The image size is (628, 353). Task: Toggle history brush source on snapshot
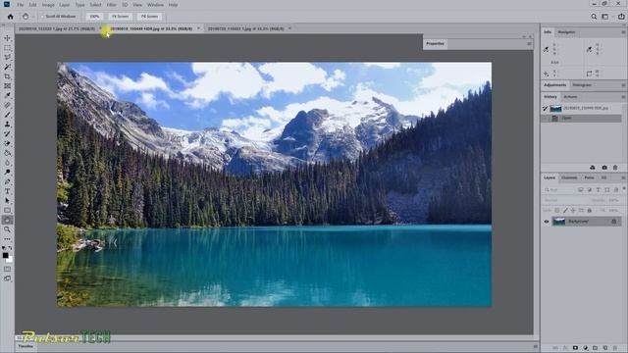pos(546,109)
